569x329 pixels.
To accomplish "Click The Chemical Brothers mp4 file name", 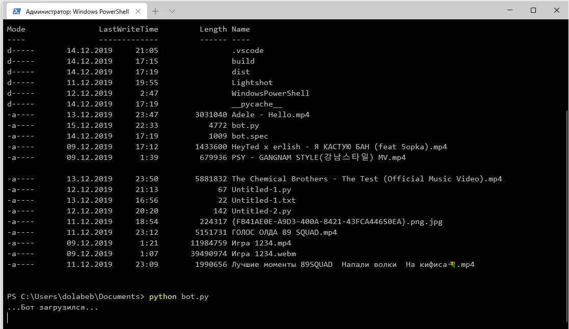I will 367,179.
